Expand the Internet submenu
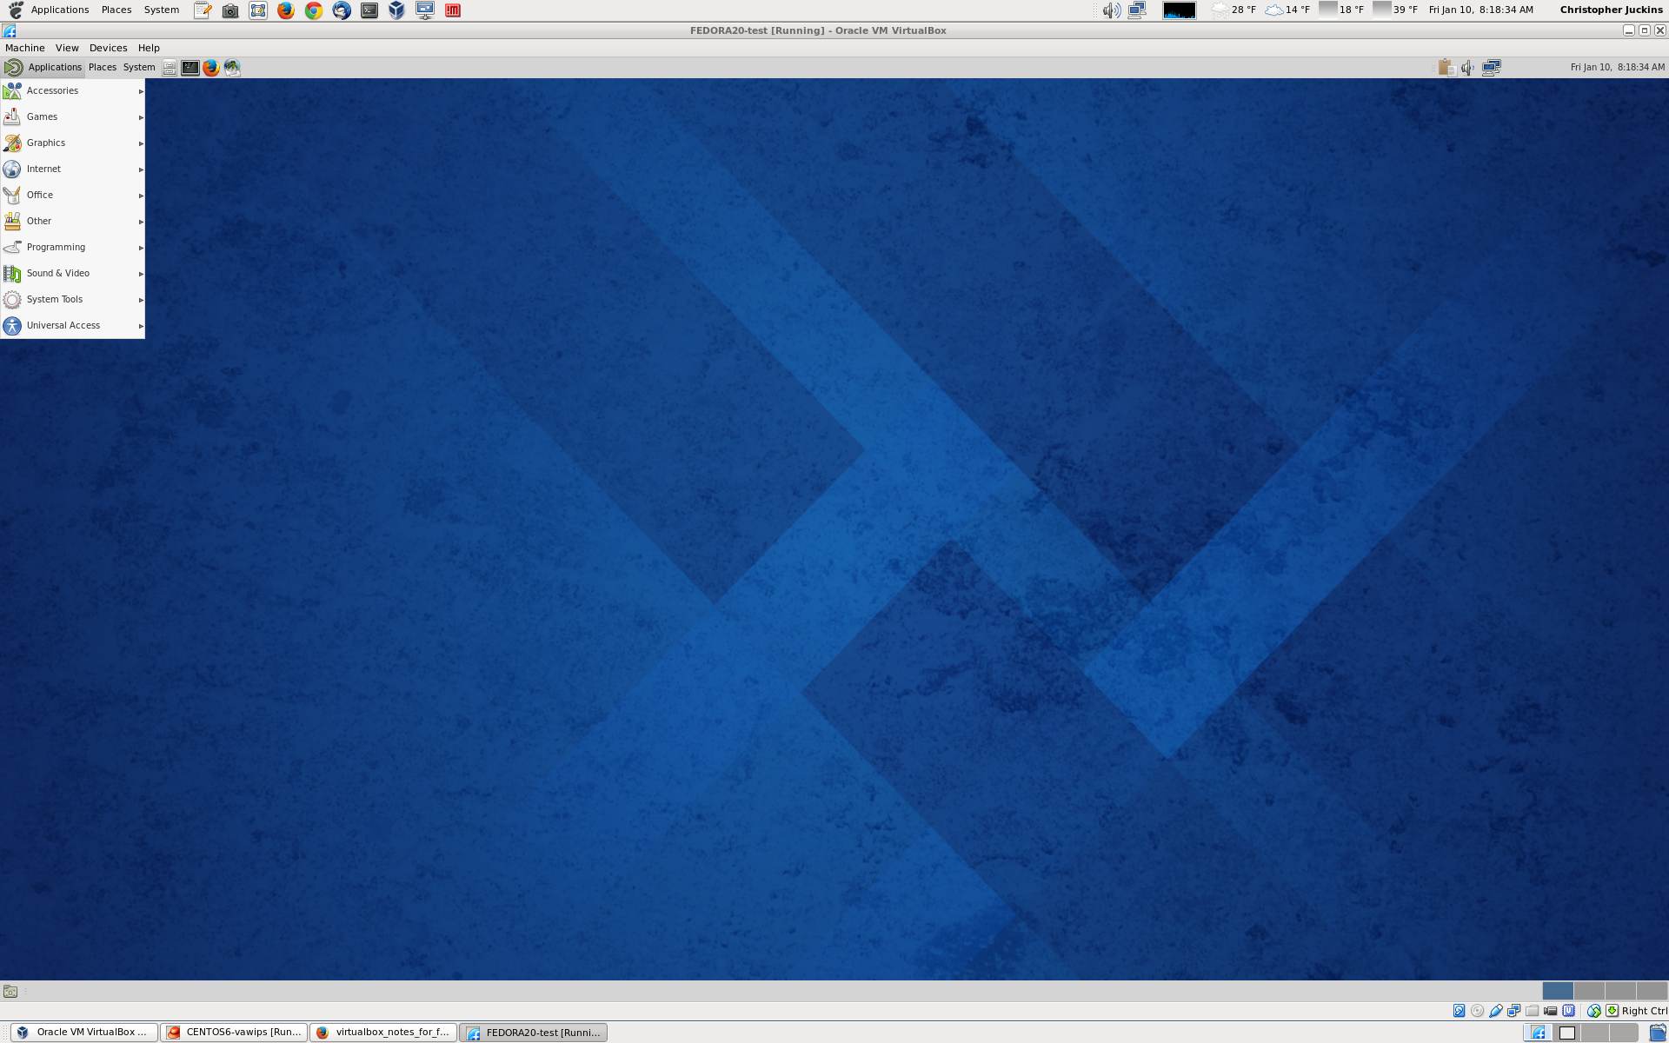Image resolution: width=1669 pixels, height=1043 pixels. pos(73,169)
